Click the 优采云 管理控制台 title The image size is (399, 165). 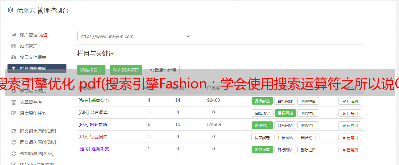point(42,11)
